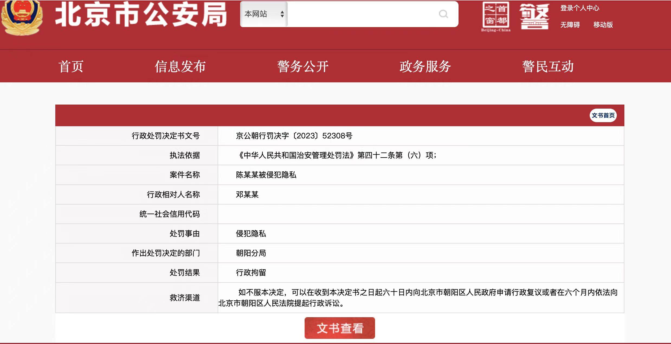Open the 警民互动 menu item

[548, 66]
